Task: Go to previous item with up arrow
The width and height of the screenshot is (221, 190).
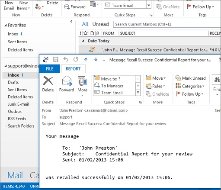Action: pos(86,59)
